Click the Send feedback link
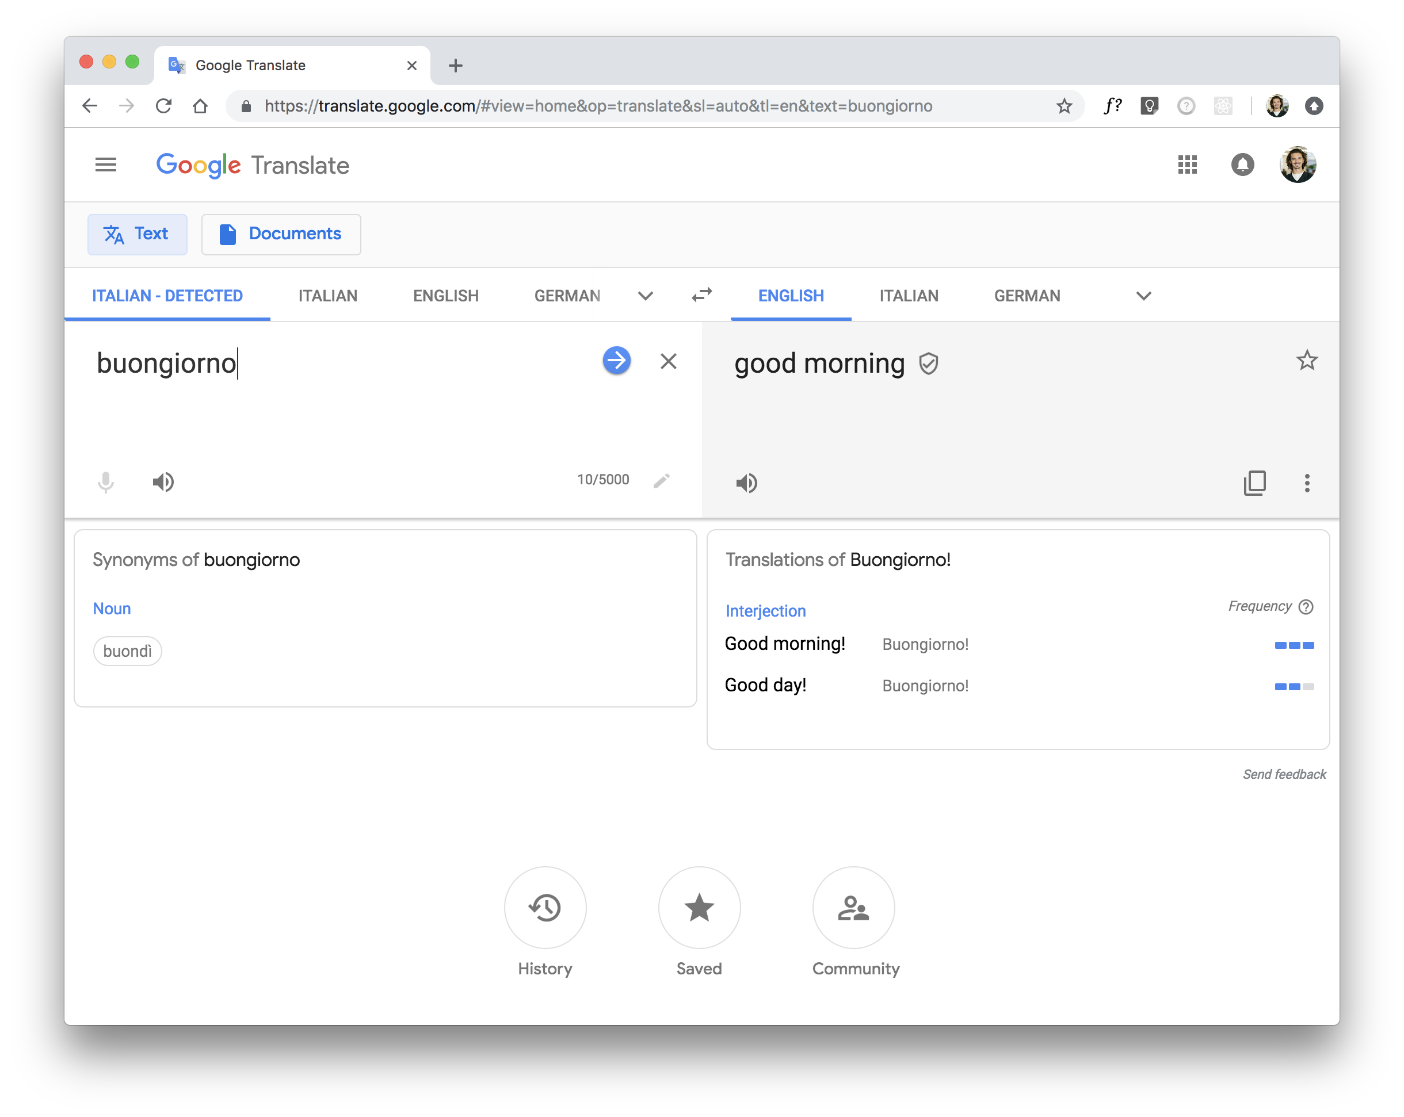The image size is (1404, 1117). 1284,773
